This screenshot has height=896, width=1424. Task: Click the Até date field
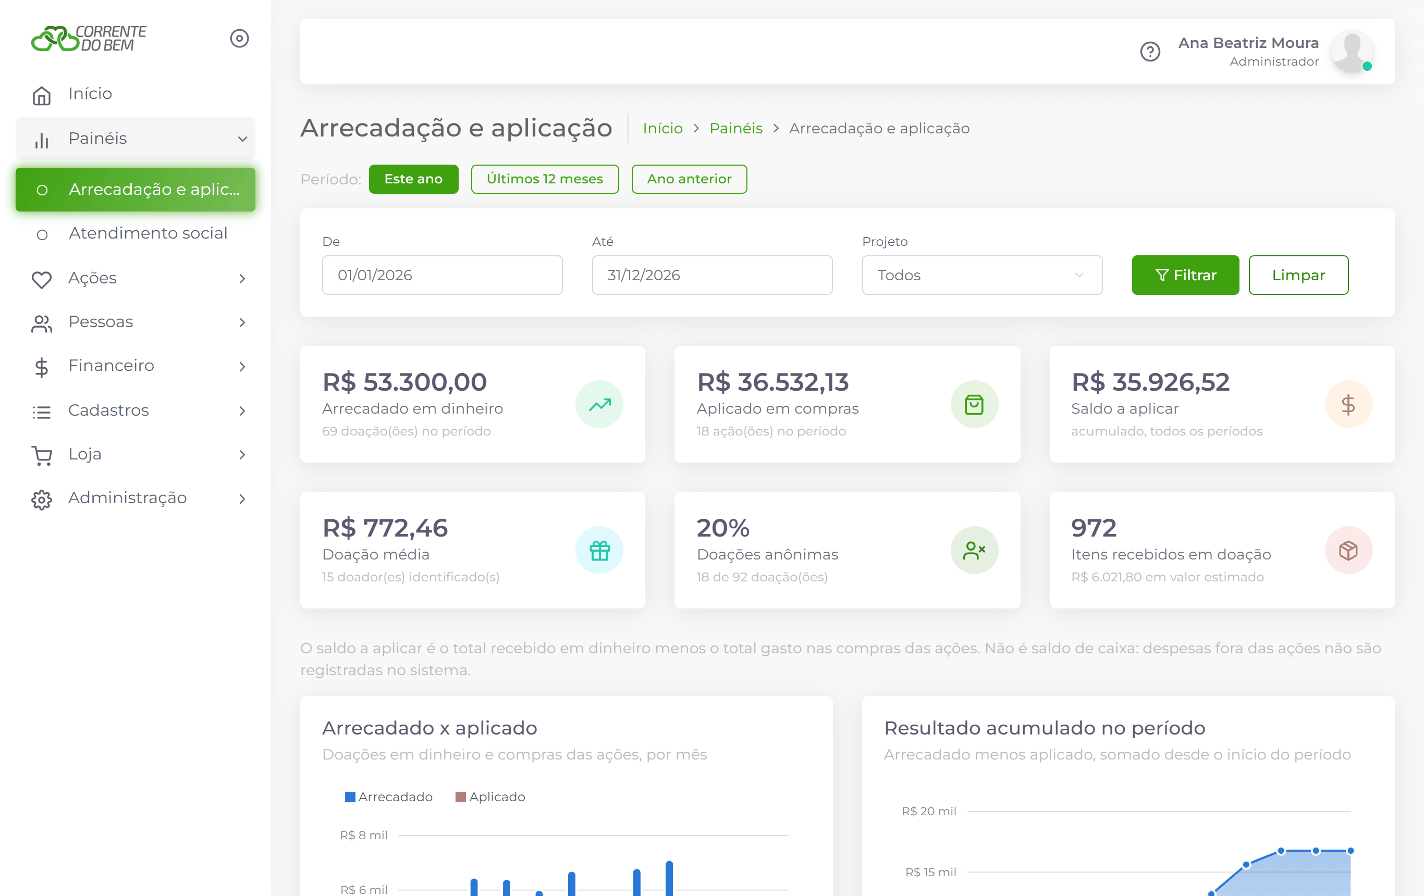click(712, 275)
